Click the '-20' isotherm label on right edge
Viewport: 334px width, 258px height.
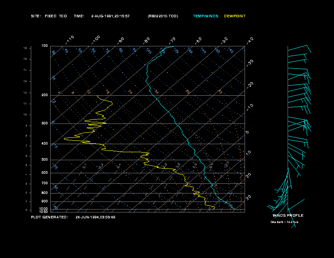tap(250, 85)
